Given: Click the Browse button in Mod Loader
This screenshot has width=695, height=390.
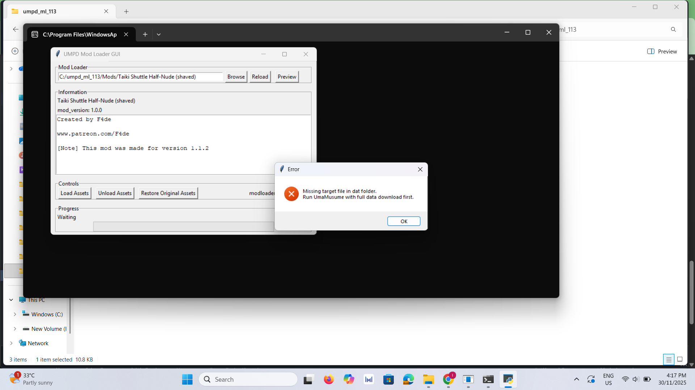Looking at the screenshot, I should (x=236, y=77).
